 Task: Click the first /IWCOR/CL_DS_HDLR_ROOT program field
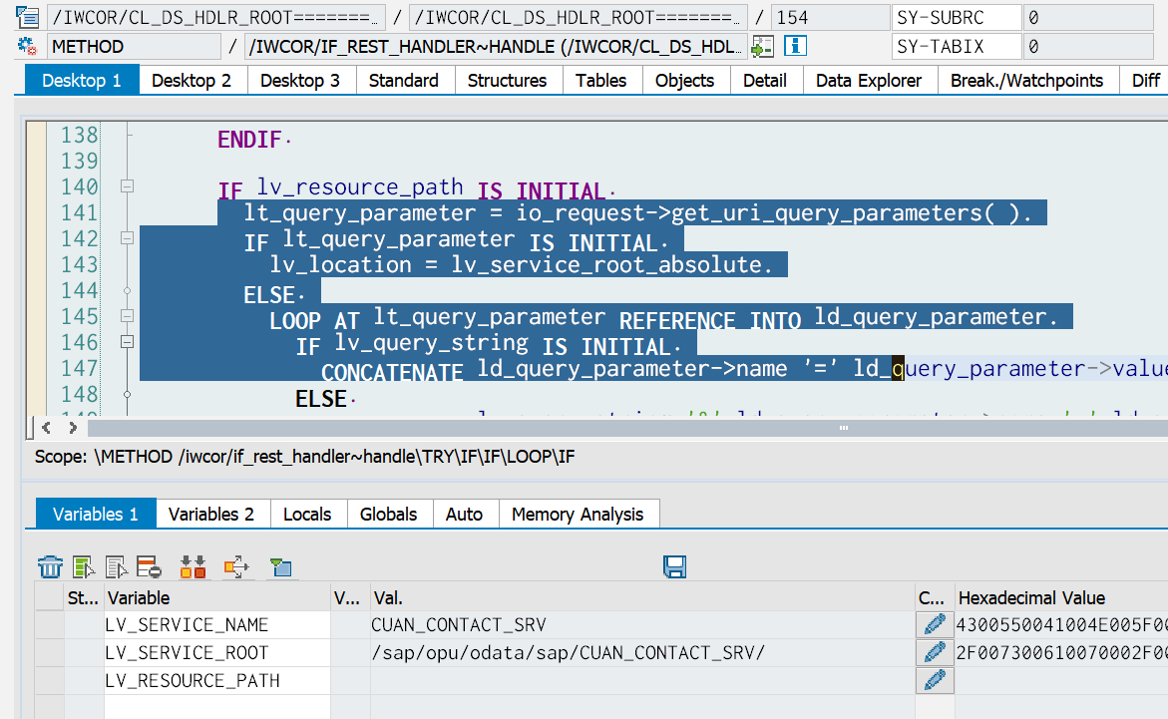pos(216,17)
